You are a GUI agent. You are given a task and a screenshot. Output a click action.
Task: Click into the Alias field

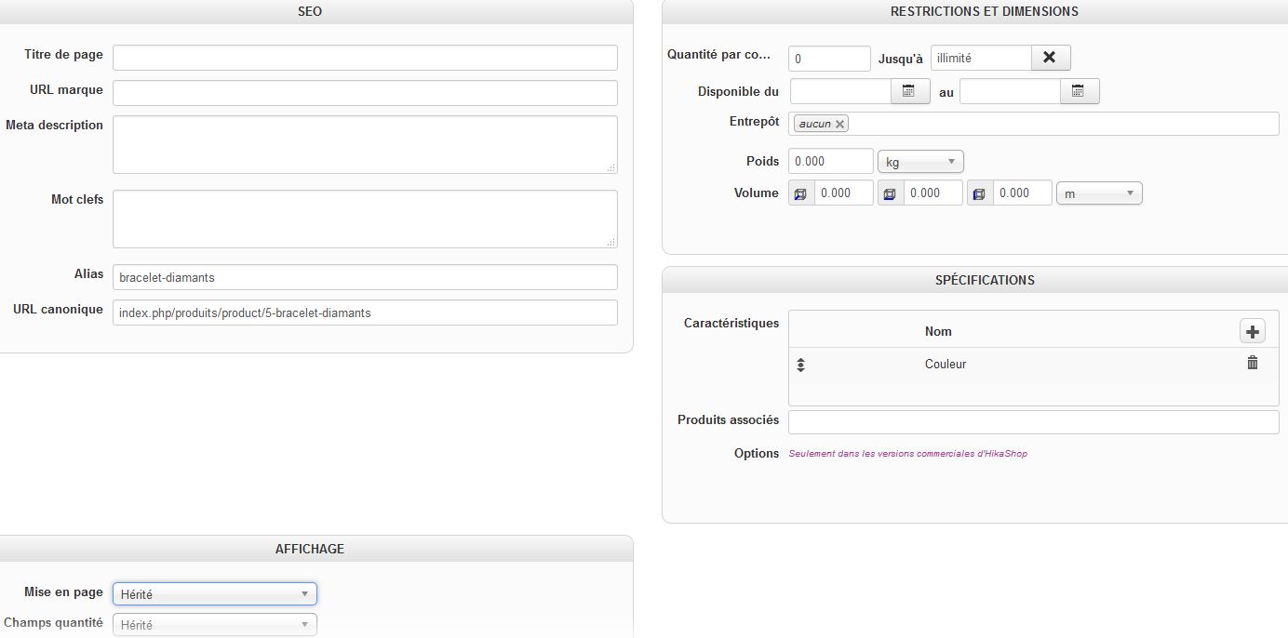[x=365, y=277]
